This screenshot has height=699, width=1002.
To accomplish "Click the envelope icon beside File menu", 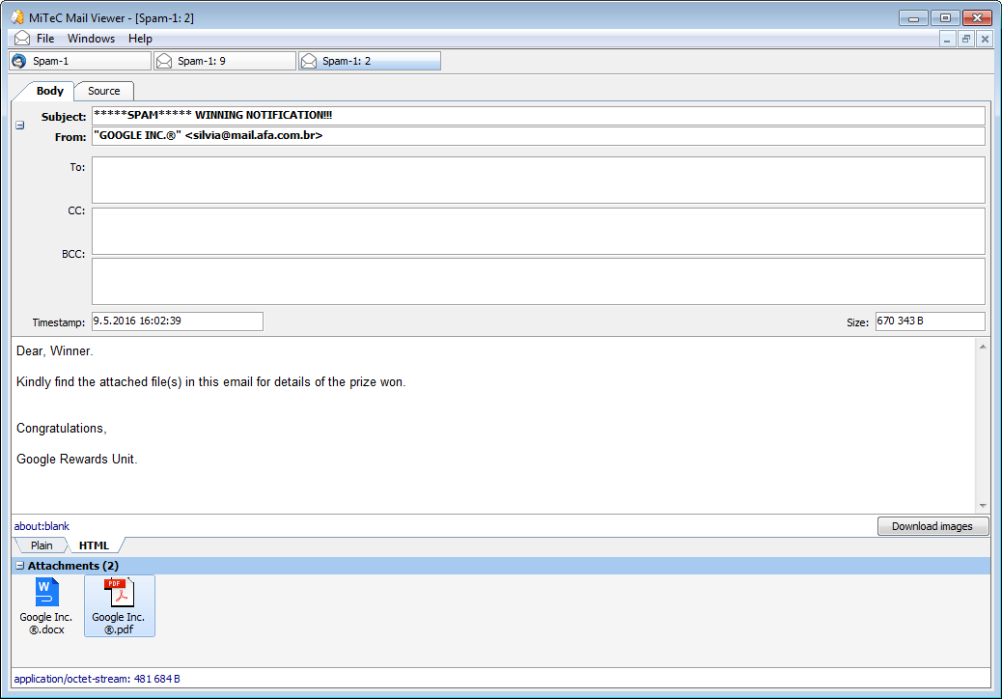I will pos(22,39).
